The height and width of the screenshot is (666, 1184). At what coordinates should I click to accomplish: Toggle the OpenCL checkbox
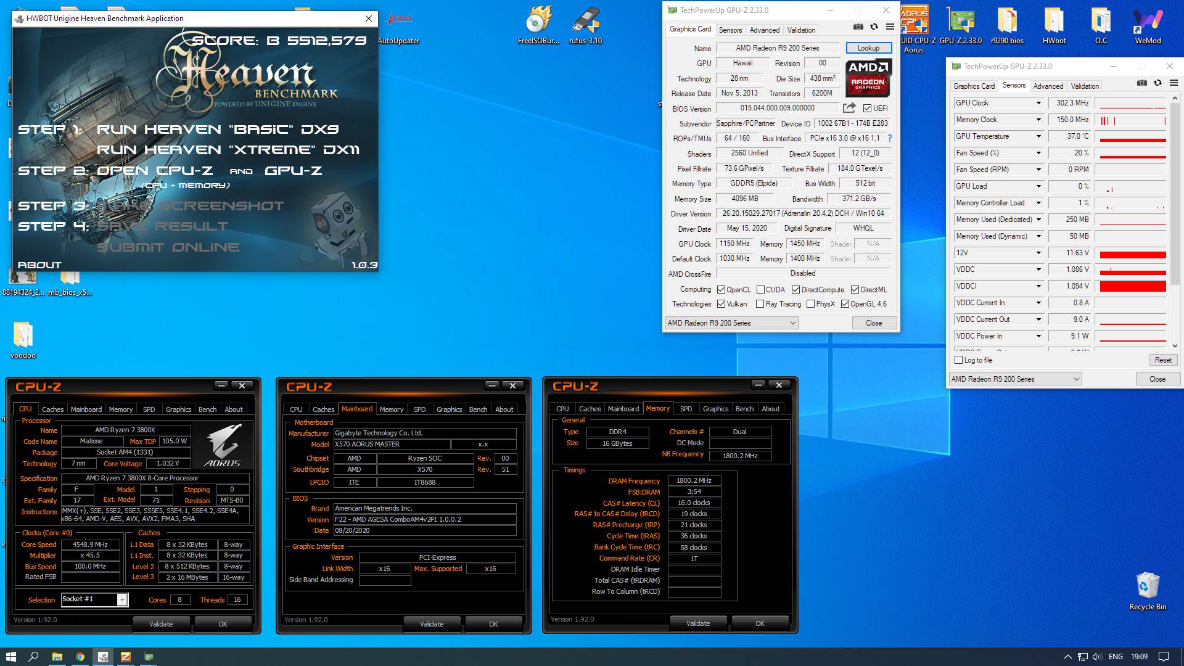[721, 289]
